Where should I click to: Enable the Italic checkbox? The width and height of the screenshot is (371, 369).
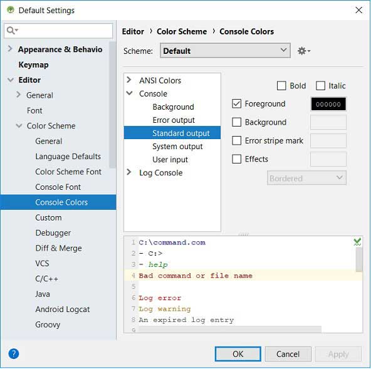pos(320,86)
